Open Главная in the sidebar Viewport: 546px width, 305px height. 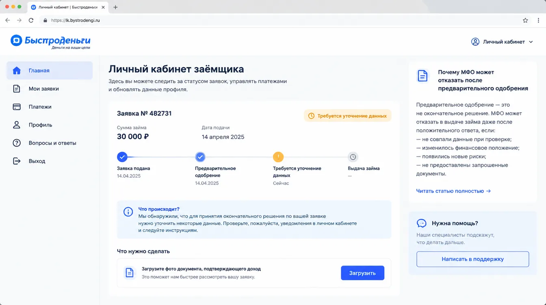pos(50,71)
